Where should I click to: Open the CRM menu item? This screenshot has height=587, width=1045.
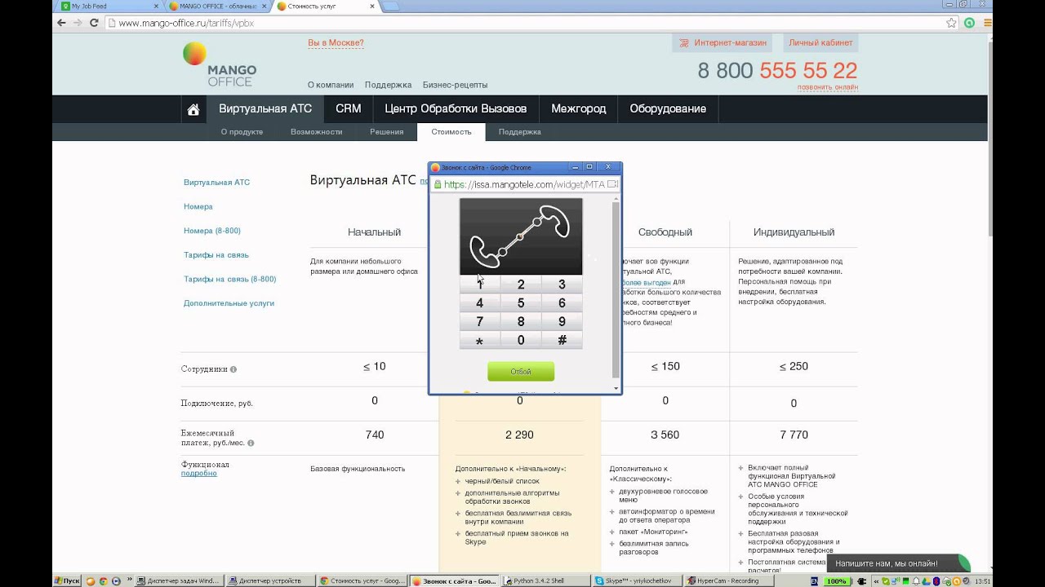coord(348,108)
